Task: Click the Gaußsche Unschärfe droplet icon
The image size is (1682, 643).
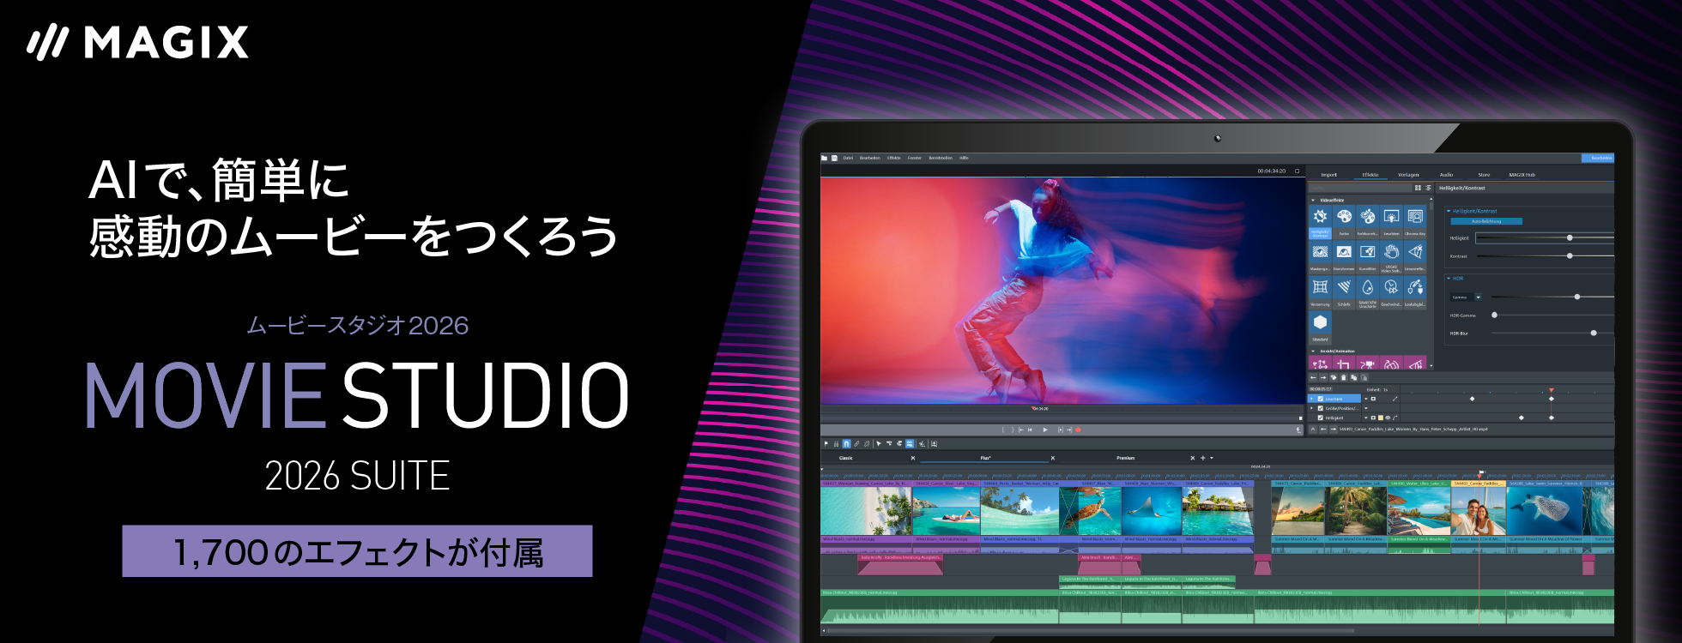Action: coord(1367,287)
